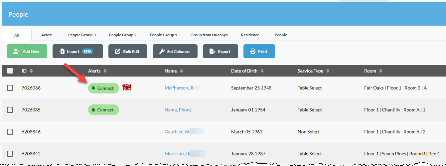Click Table Select in the McPherson row
The height and width of the screenshot is (166, 446).
point(310,88)
